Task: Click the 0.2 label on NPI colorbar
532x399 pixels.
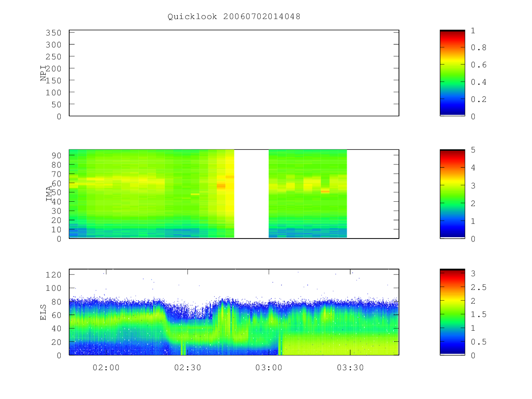Action: [x=478, y=99]
